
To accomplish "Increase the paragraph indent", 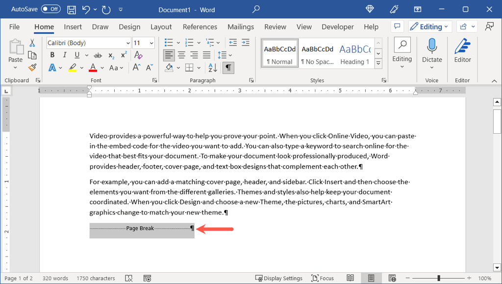I will coord(245,43).
